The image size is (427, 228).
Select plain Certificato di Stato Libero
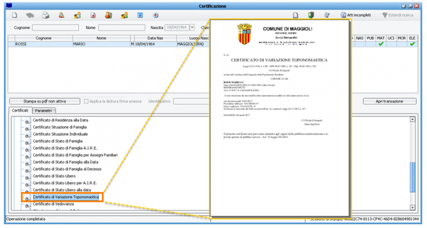pyautogui.click(x=54, y=176)
